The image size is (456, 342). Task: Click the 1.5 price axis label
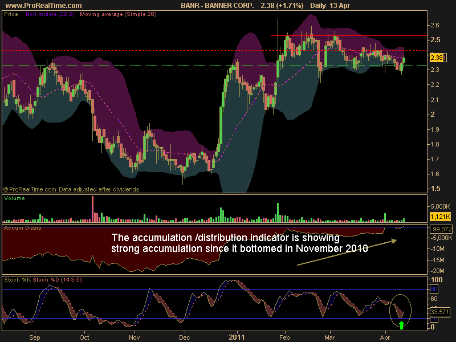pyautogui.click(x=435, y=189)
